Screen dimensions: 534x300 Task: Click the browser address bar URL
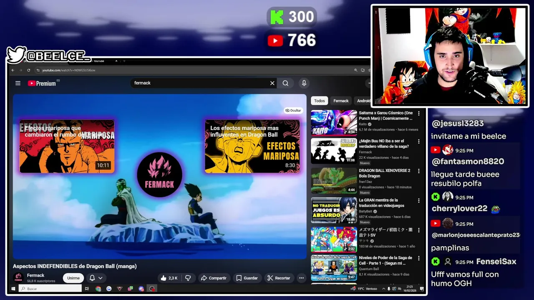[x=69, y=70]
